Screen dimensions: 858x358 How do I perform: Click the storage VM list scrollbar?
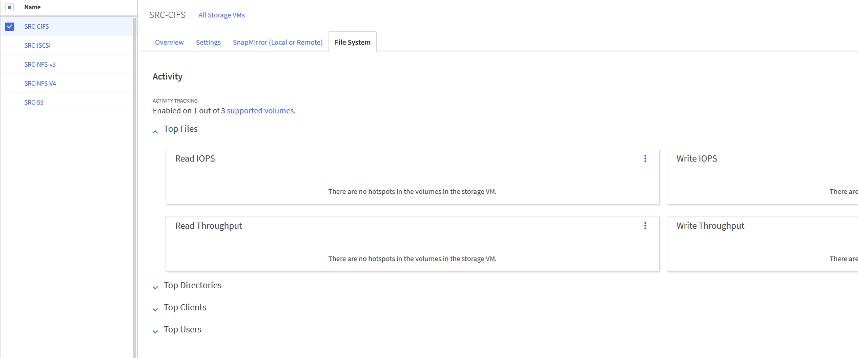click(135, 185)
